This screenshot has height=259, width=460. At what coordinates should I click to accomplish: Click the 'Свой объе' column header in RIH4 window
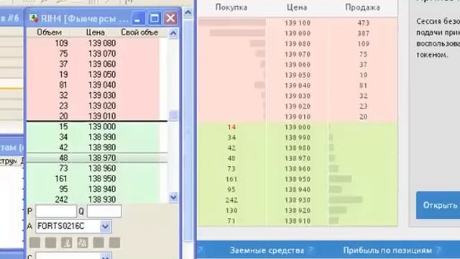(139, 32)
